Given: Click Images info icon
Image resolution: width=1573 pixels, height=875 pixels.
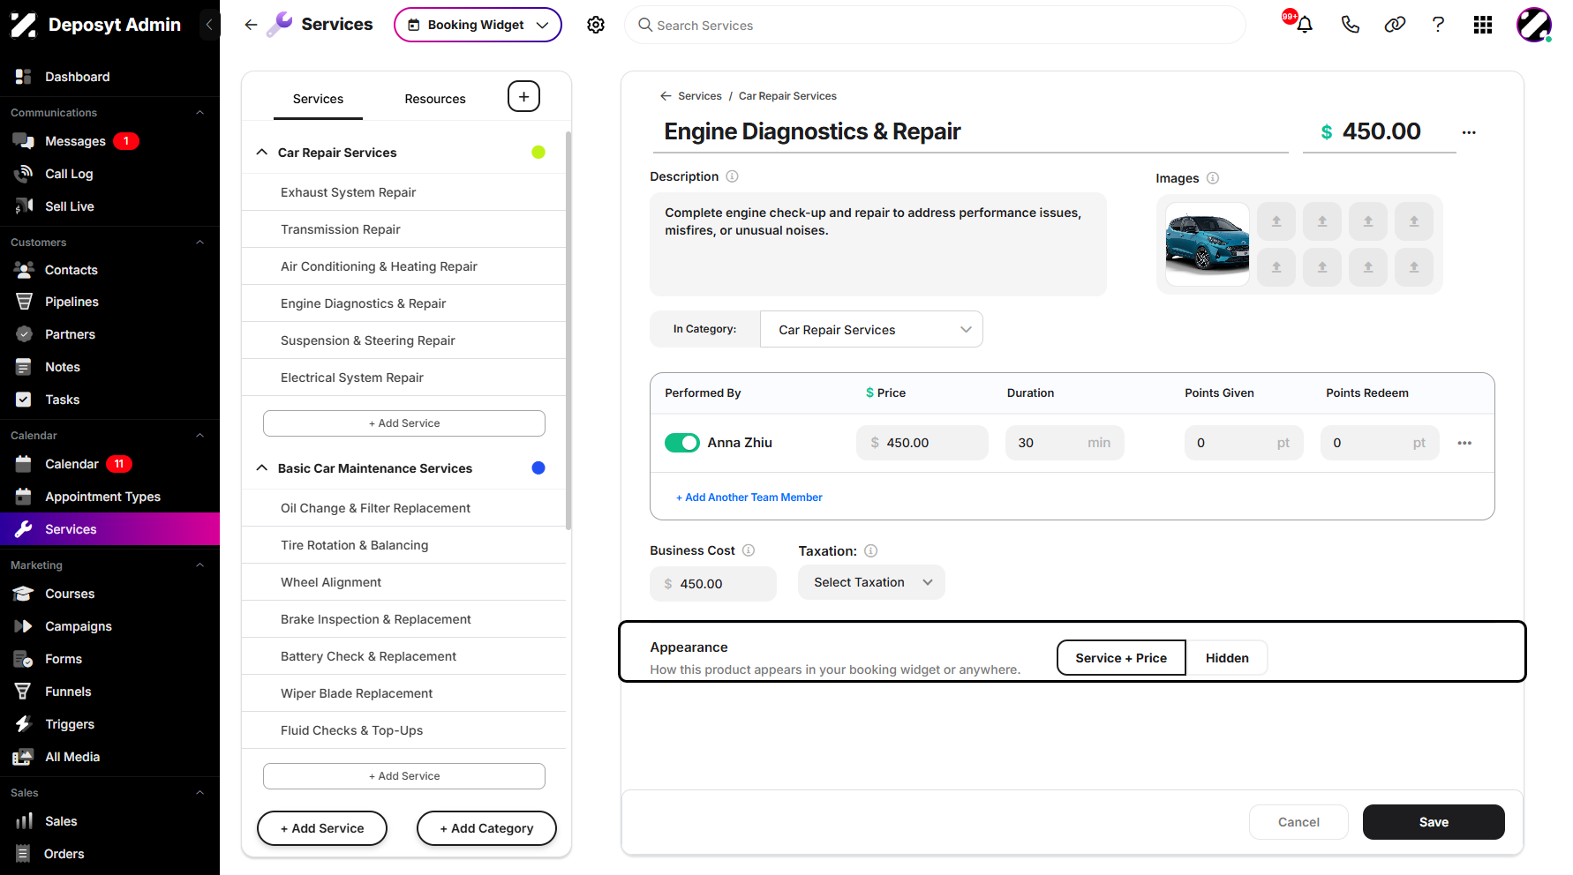Looking at the screenshot, I should tap(1213, 178).
